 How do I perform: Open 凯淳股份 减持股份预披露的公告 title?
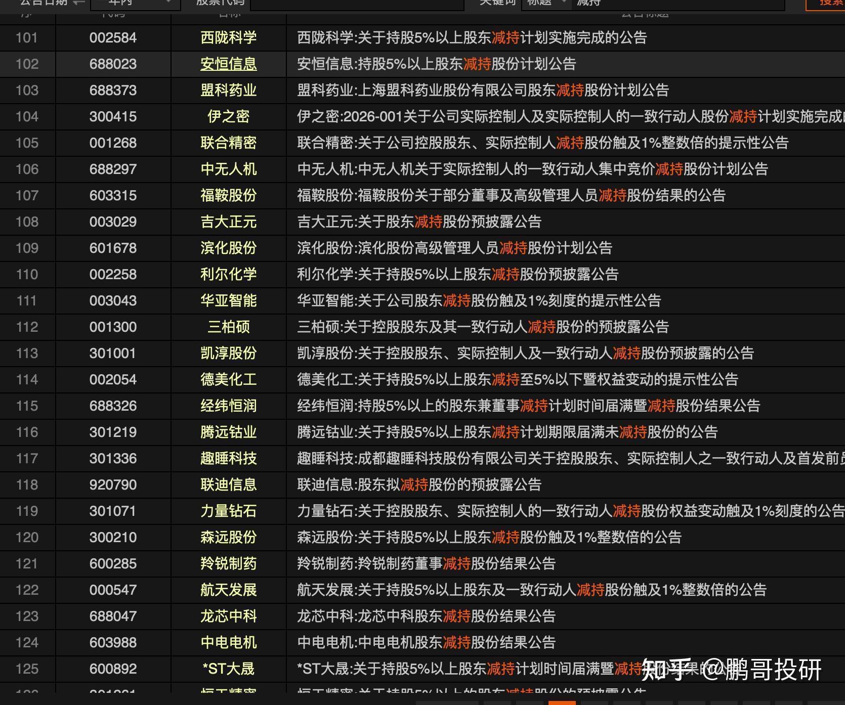(526, 354)
